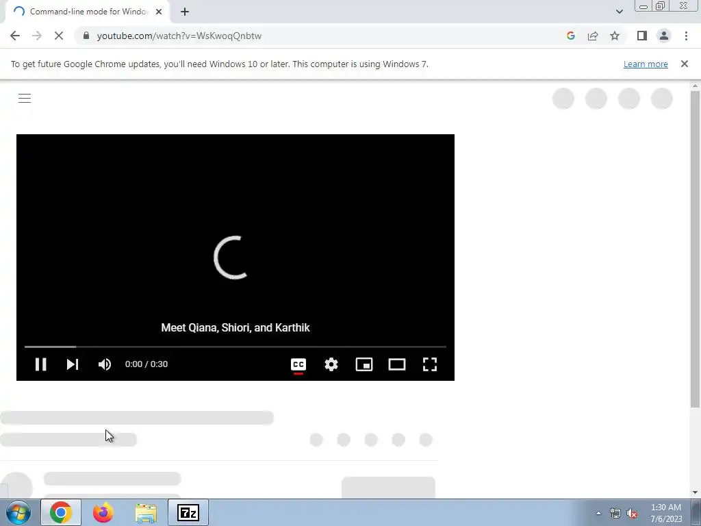
Task: Open tab search dropdown arrow
Action: pos(619,12)
